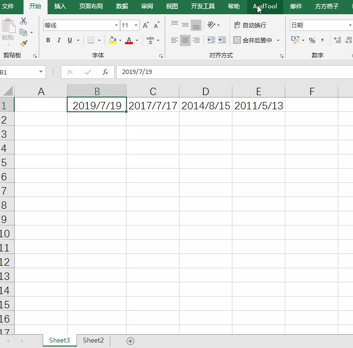Screen dimensions: 353x348
Task: Align cell text to the left
Action: coord(175,40)
